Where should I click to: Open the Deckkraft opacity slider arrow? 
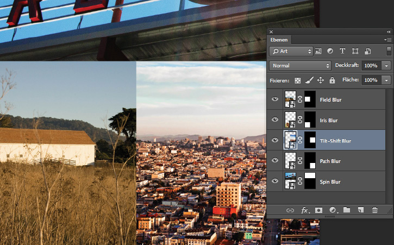386,66
